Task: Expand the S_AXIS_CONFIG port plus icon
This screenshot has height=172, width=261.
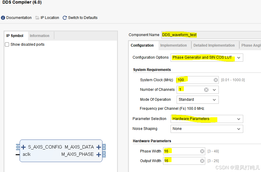Action: pyautogui.click(x=23, y=147)
